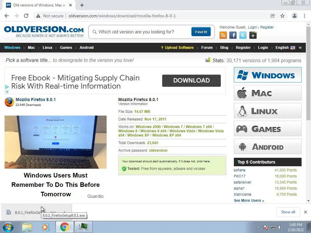This screenshot has height=233, width=311.
Task: Click the Find It! button
Action: [x=201, y=32]
